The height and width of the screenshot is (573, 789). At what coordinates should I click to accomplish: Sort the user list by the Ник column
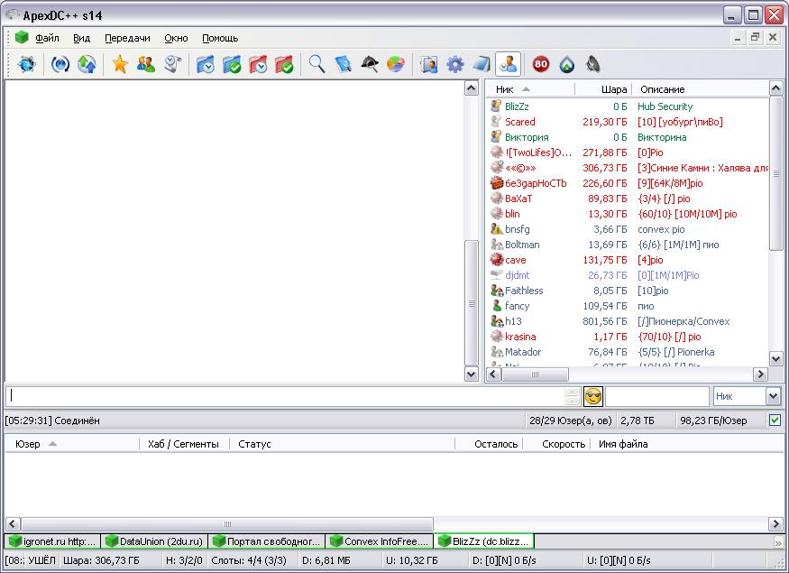tap(505, 89)
